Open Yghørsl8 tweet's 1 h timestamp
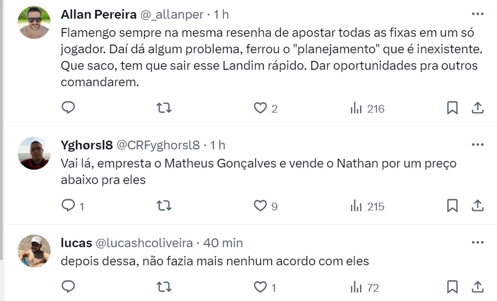The image size is (497, 301). point(217,145)
